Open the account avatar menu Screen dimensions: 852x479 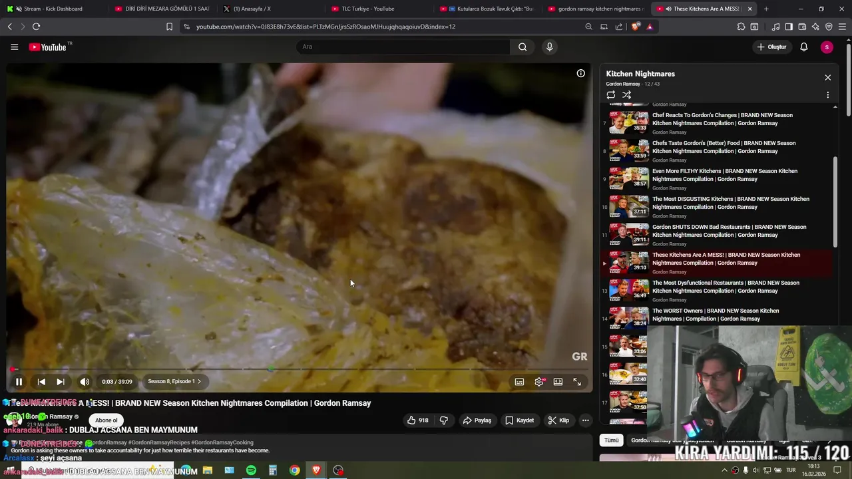pyautogui.click(x=827, y=47)
